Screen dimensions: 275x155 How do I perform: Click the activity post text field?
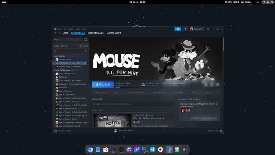pos(133,104)
